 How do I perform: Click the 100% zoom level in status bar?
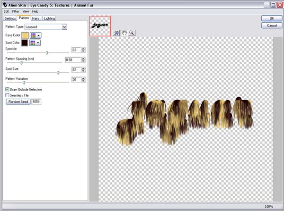(x=268, y=206)
